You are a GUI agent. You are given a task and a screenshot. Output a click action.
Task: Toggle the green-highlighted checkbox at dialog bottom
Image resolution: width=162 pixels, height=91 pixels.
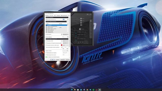click(x=46, y=57)
